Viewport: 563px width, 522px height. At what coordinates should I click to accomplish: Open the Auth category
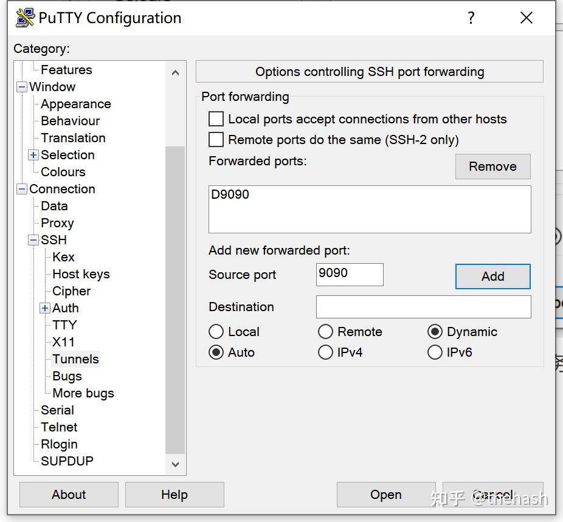(65, 308)
